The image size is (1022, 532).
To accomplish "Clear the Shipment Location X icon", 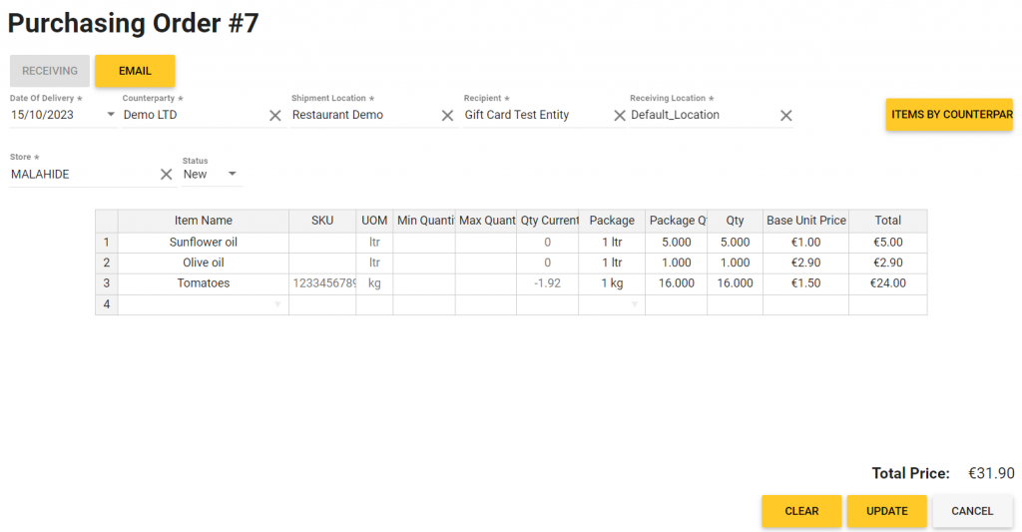I will (x=448, y=116).
